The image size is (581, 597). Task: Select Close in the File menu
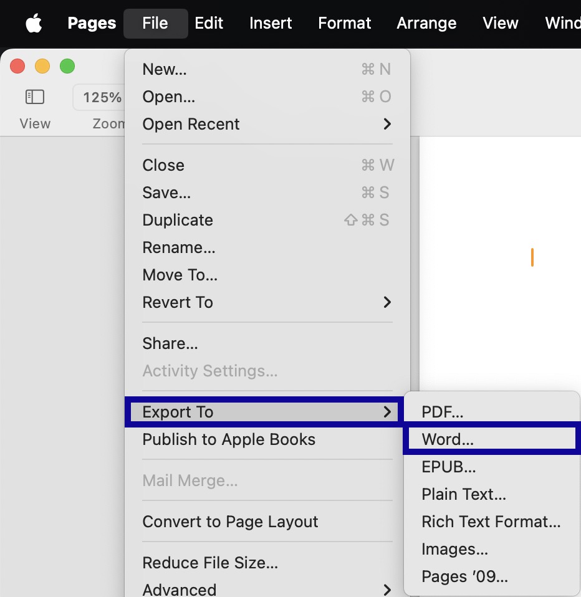[x=267, y=165]
